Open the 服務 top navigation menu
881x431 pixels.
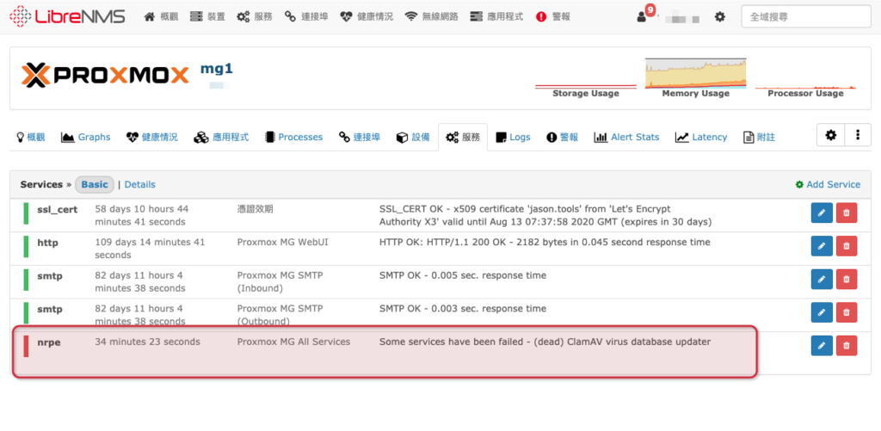255,17
